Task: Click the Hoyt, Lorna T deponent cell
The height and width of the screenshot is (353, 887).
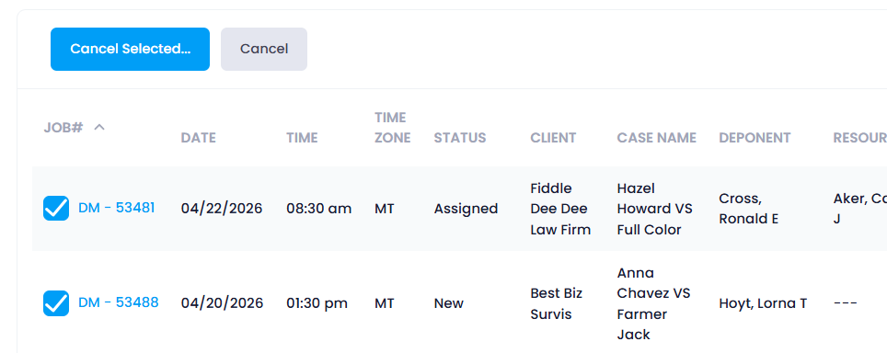Action: (x=763, y=303)
